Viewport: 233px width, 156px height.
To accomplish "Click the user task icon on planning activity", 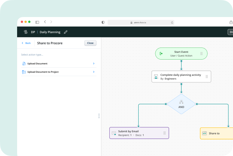I will [156, 77].
